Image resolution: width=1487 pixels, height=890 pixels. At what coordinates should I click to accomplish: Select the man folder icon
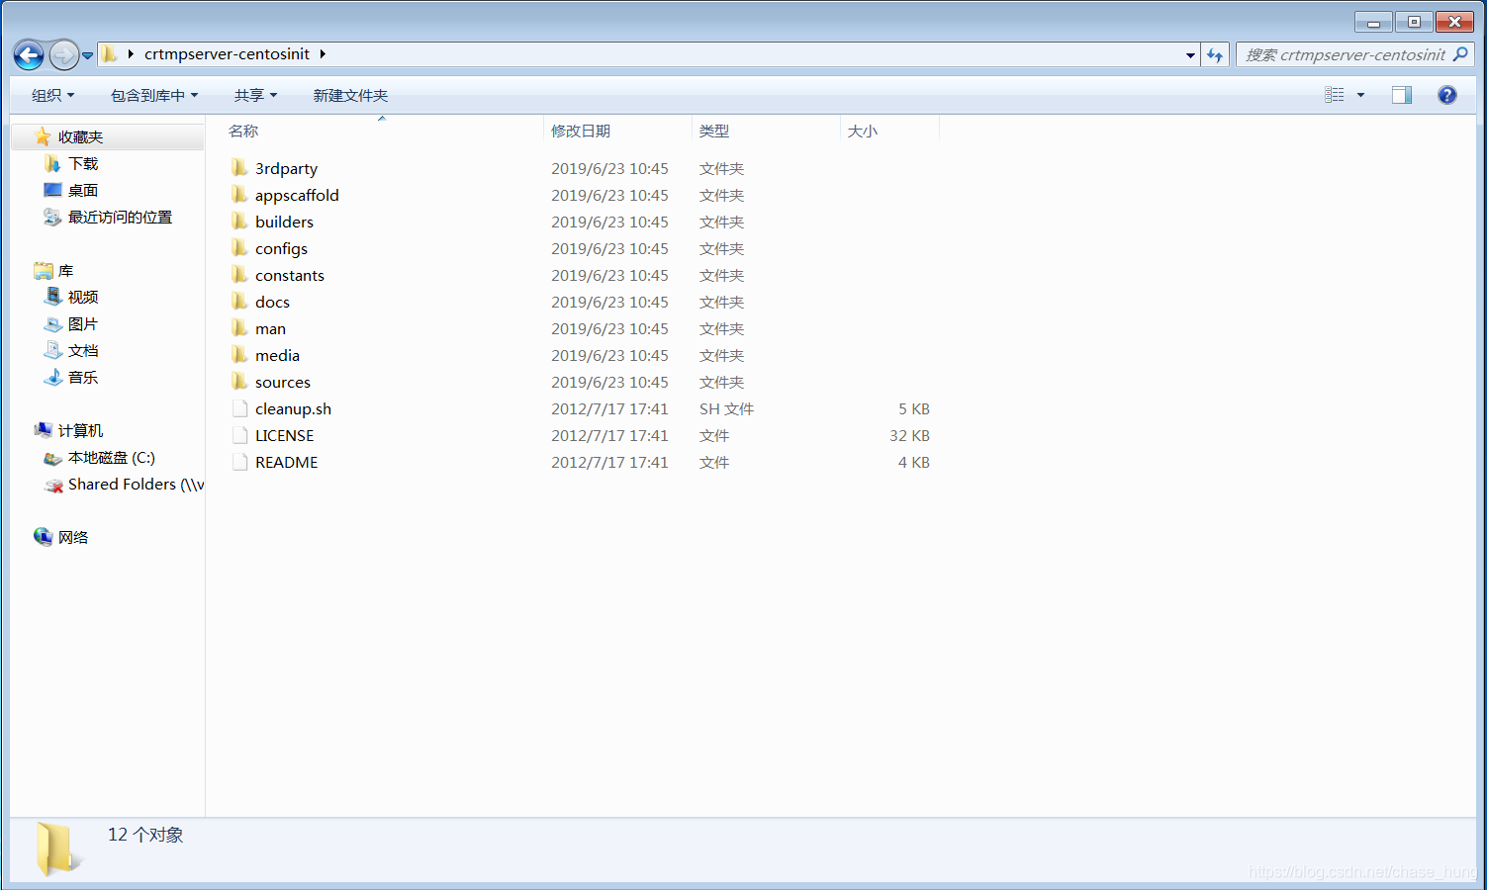click(239, 328)
